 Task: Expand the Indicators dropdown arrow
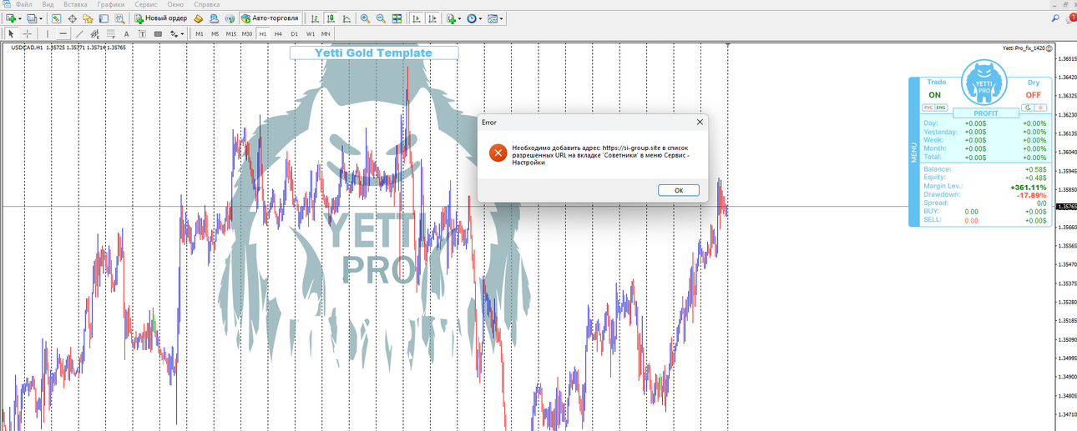coord(460,18)
